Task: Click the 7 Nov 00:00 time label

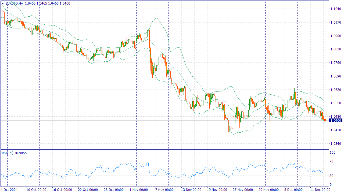Action: tap(164, 190)
